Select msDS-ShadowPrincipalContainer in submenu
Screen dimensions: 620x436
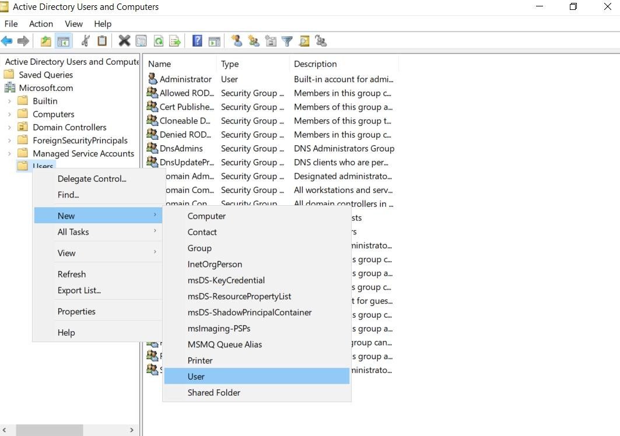257,312
